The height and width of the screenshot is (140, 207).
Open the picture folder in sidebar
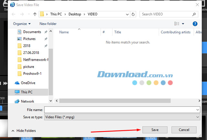coord(26,67)
